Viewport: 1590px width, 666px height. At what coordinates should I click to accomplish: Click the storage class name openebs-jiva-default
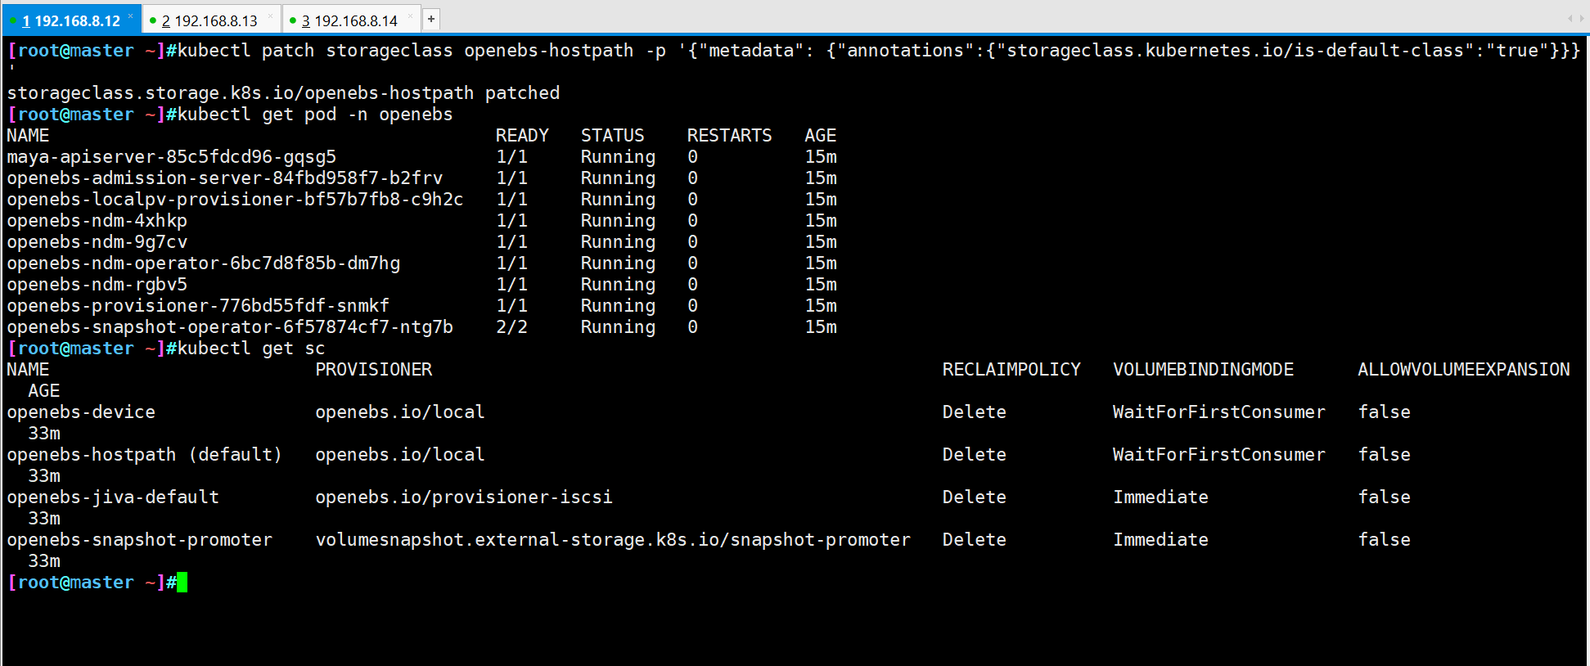click(x=113, y=497)
